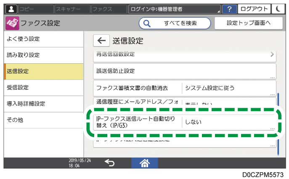This screenshot has width=289, height=179.
Task: Open ファクス蓄積文書の自動消去 setting
Action: (x=185, y=88)
